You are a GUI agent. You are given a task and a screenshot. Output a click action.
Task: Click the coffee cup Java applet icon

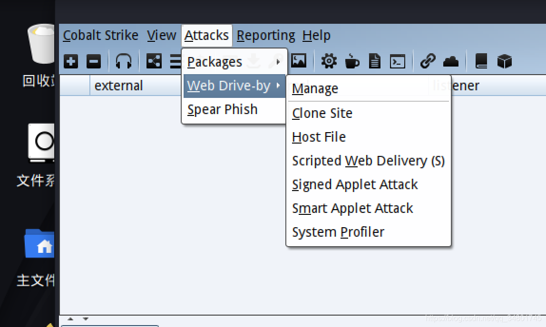click(x=352, y=61)
